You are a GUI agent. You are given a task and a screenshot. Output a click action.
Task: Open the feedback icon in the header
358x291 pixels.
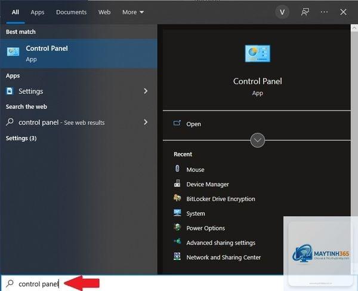305,12
